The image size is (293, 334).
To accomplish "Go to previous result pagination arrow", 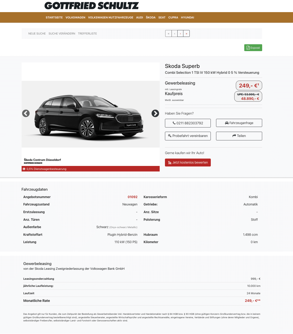I will pyautogui.click(x=174, y=33).
